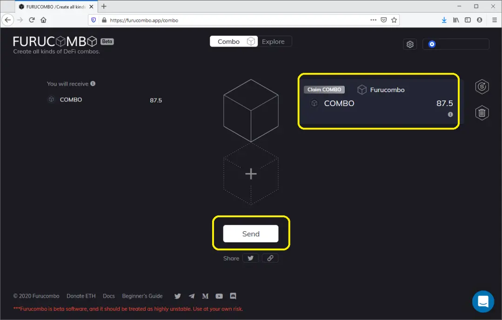The width and height of the screenshot is (502, 320).
Task: Copy the share link icon
Action: coord(270,258)
